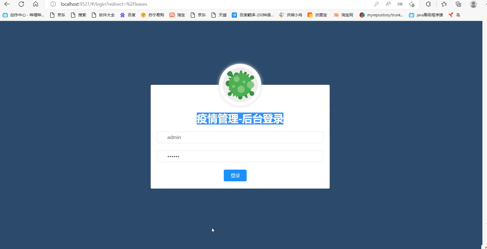Open the 淘宝 bookmark
This screenshot has width=487, height=249.
coord(177,15)
